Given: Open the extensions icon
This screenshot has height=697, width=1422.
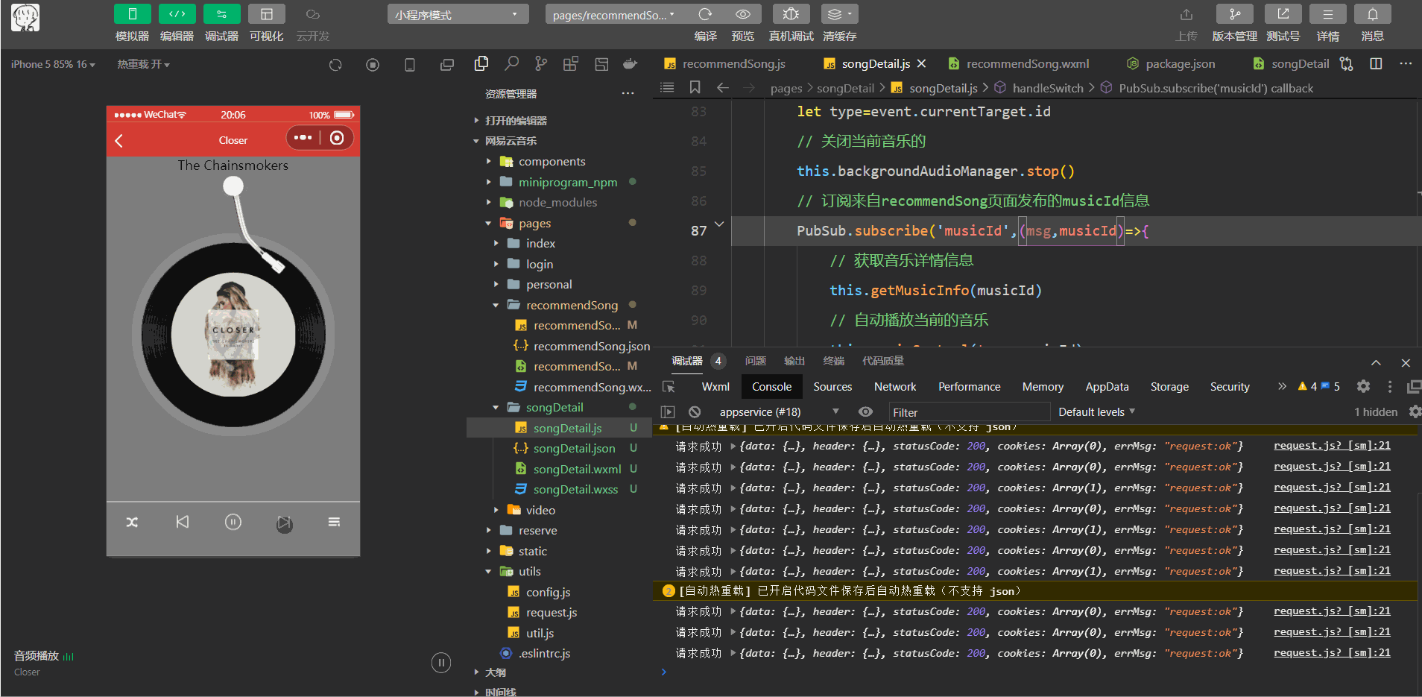Looking at the screenshot, I should point(571,64).
